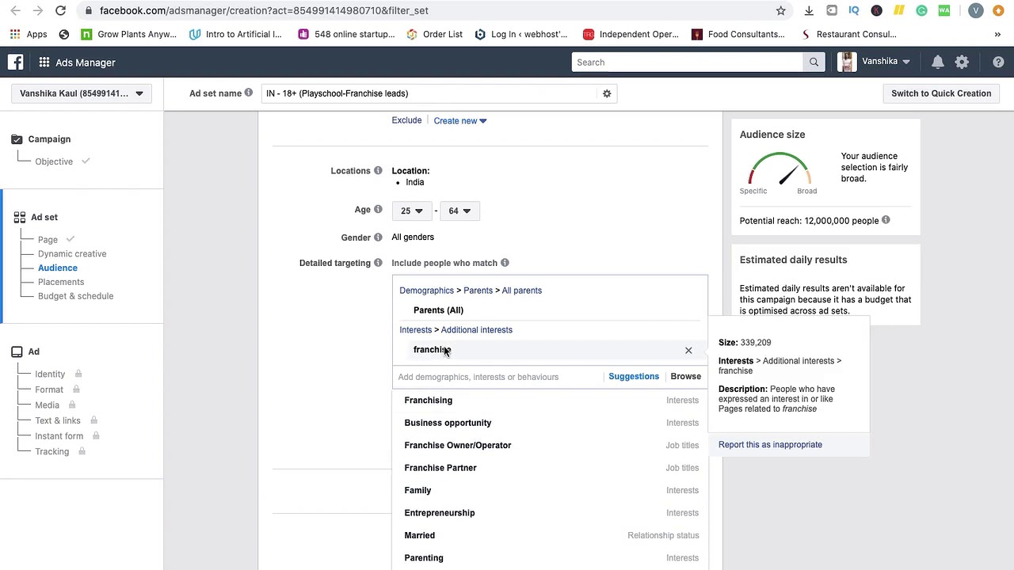The image size is (1014, 570).
Task: Select Instant form under Ad
Action: coord(59,436)
